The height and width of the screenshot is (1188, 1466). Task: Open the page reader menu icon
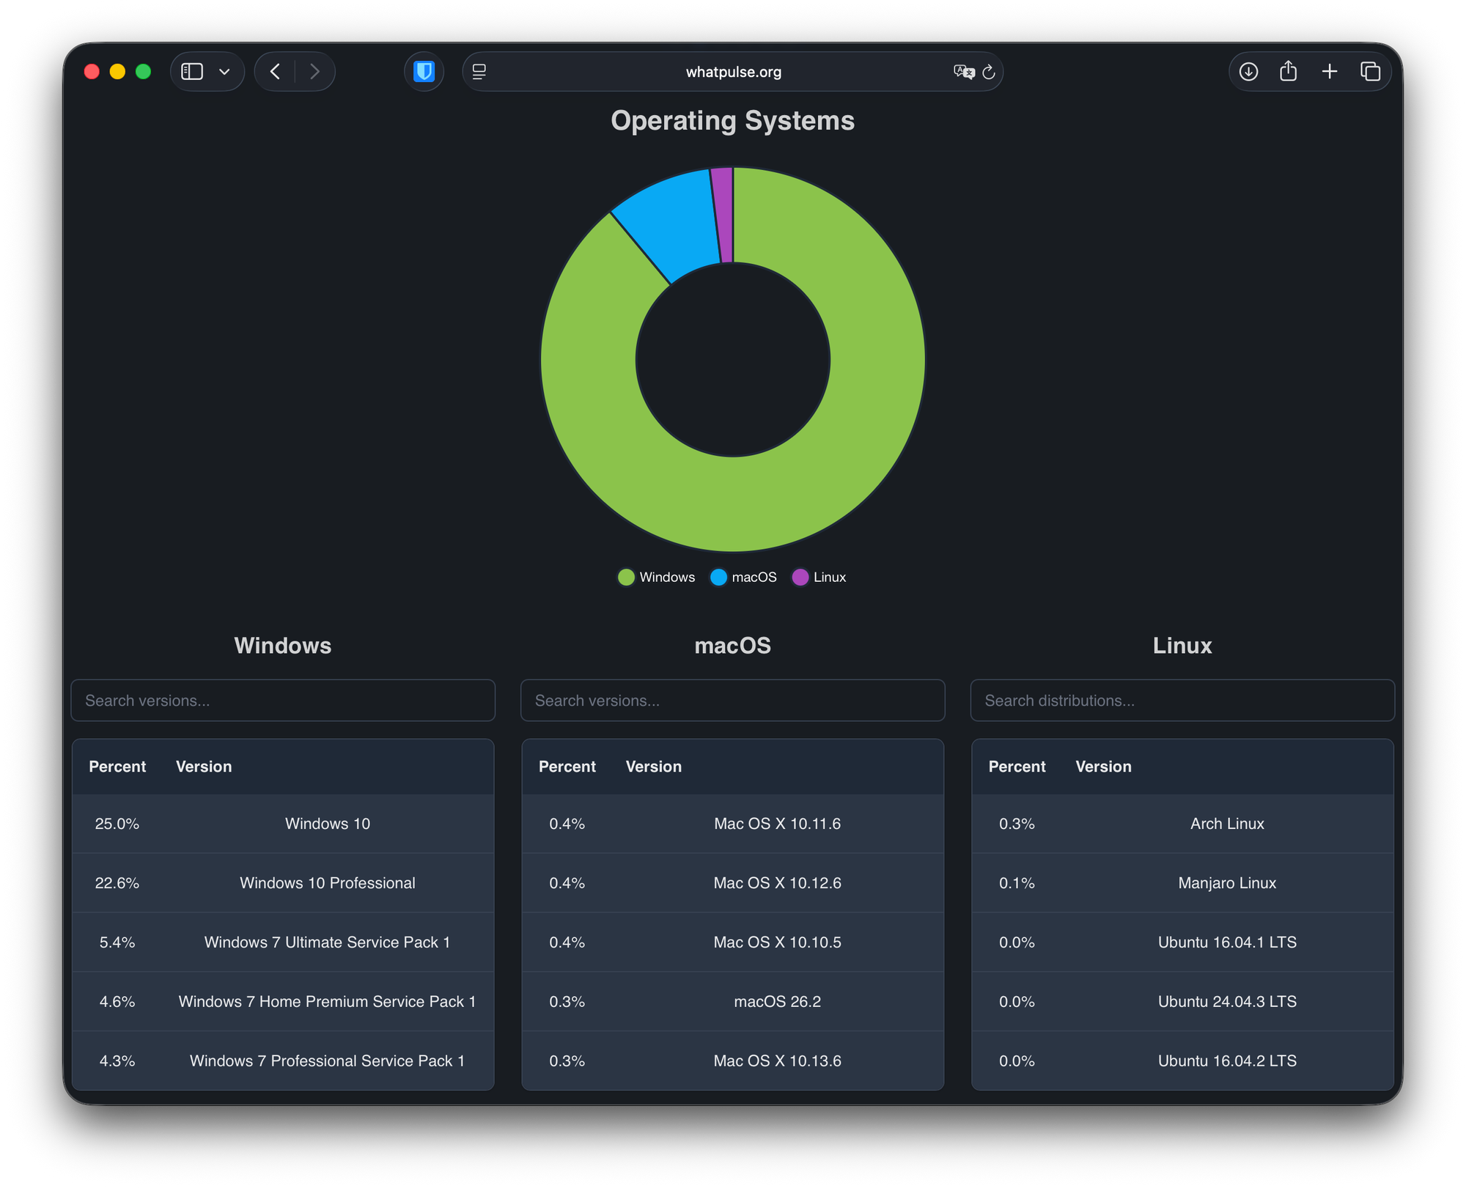479,72
